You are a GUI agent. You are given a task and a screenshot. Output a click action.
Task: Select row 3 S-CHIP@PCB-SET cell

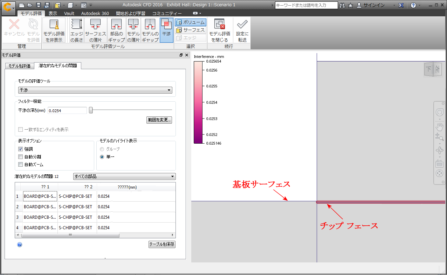point(77,217)
